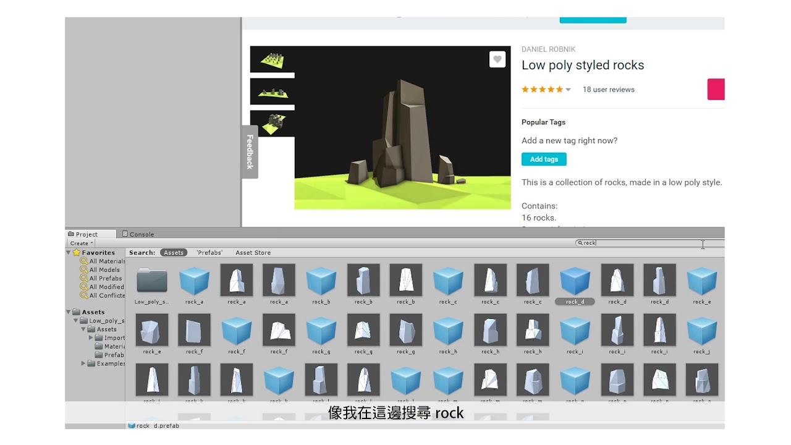
Task: Open the Create dropdown menu
Action: point(81,244)
